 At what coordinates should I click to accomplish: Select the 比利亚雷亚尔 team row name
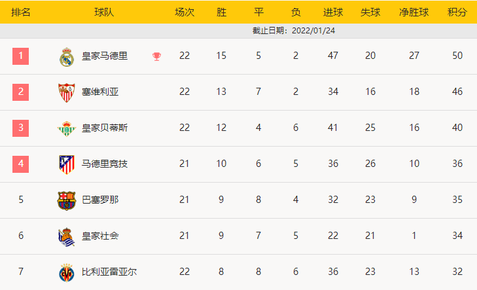[x=109, y=272]
